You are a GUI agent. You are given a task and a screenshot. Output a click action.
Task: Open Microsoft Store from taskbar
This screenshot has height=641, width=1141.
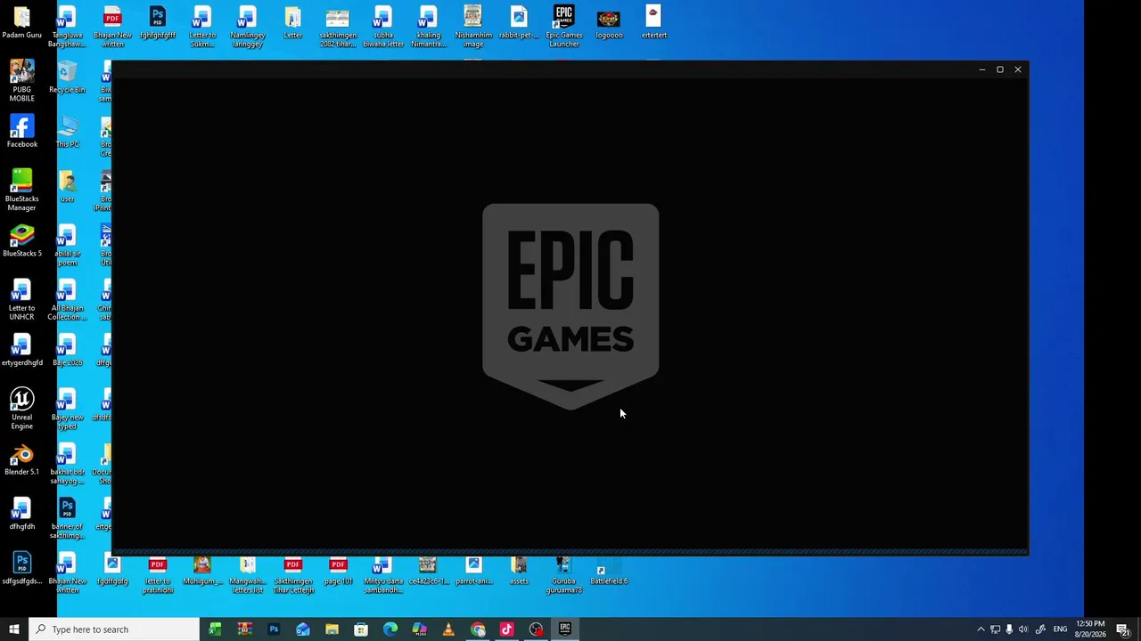point(361,629)
